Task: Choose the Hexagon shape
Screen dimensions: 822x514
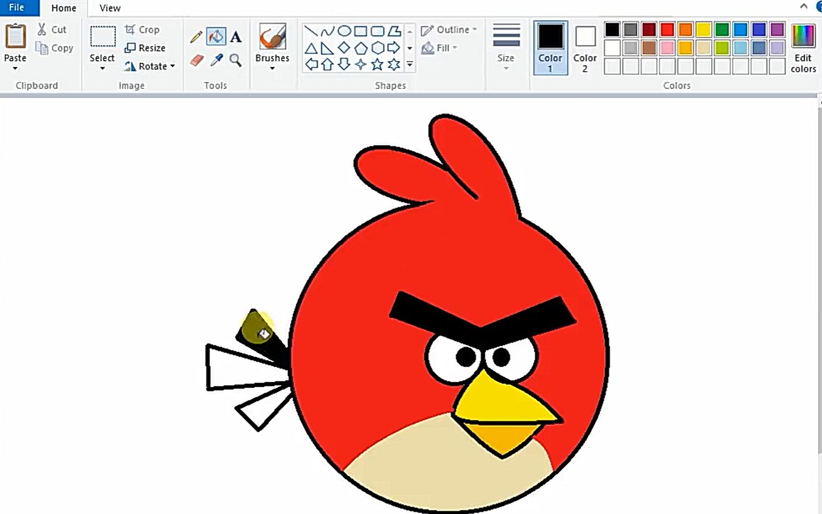Action: tap(377, 48)
